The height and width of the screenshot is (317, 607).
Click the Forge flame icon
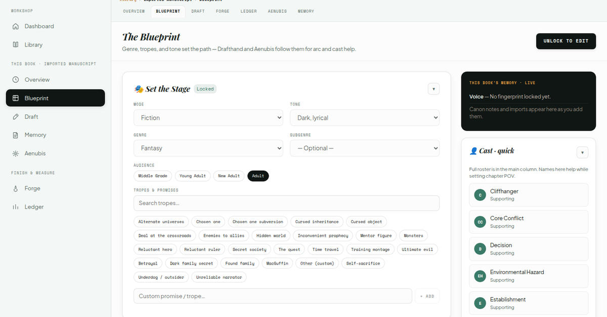click(x=15, y=188)
